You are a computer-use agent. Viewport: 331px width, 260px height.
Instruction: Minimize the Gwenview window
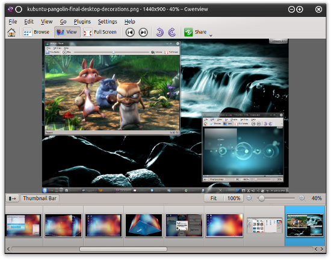tap(291, 9)
